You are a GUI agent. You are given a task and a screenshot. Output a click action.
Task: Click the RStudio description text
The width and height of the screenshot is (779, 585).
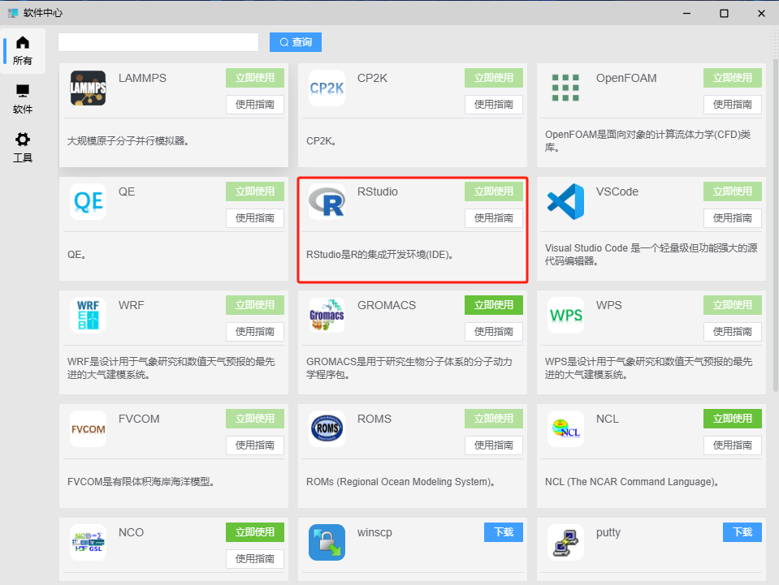click(379, 255)
